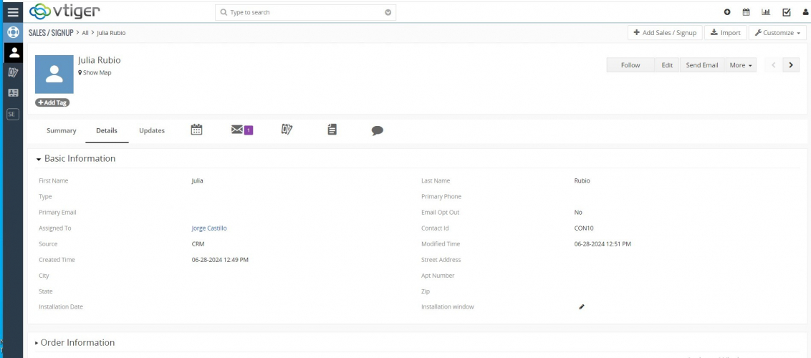Click the Edit button

pos(667,65)
